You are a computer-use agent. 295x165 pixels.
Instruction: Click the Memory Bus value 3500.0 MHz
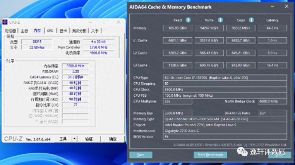tap(178, 113)
